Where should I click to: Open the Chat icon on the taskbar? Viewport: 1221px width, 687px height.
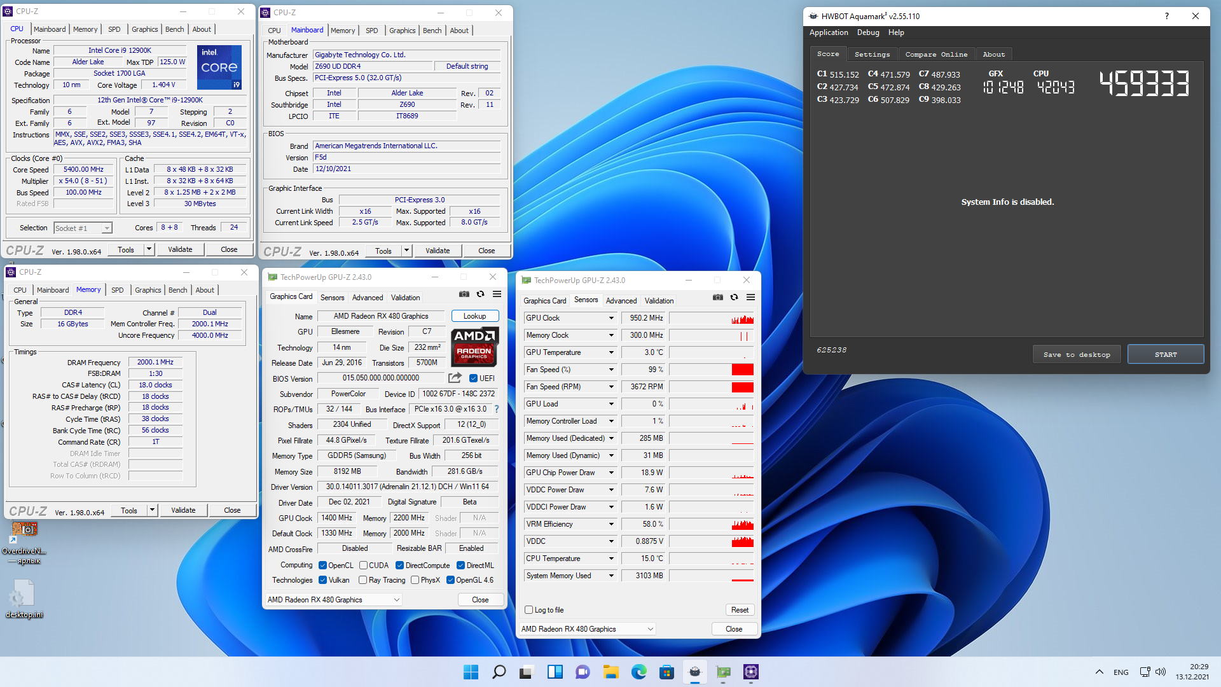(583, 672)
